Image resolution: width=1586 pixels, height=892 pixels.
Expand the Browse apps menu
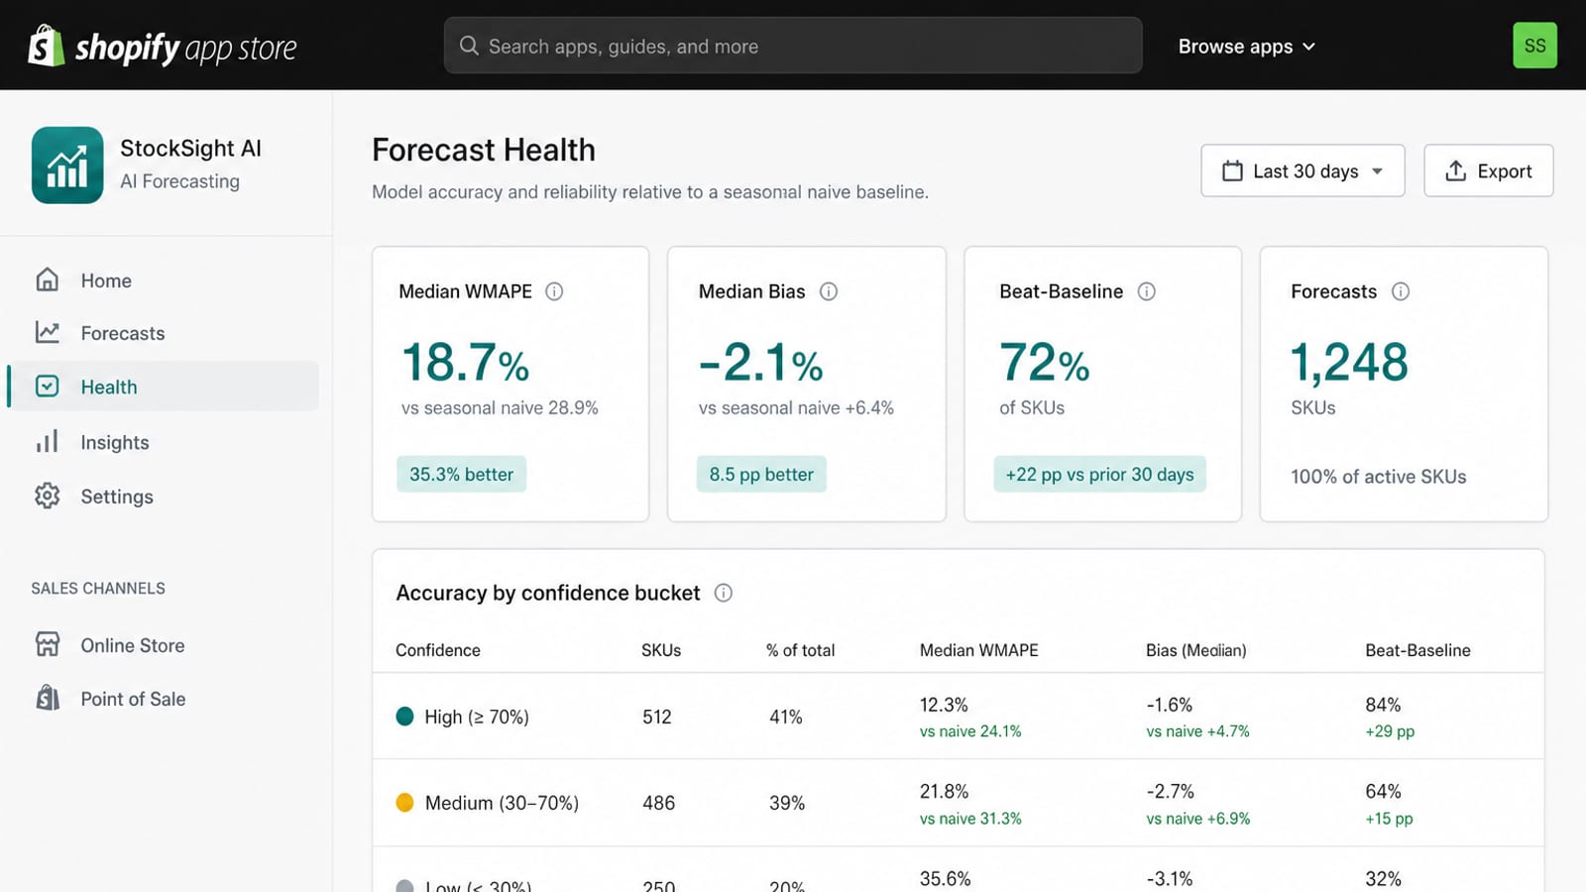[1246, 47]
